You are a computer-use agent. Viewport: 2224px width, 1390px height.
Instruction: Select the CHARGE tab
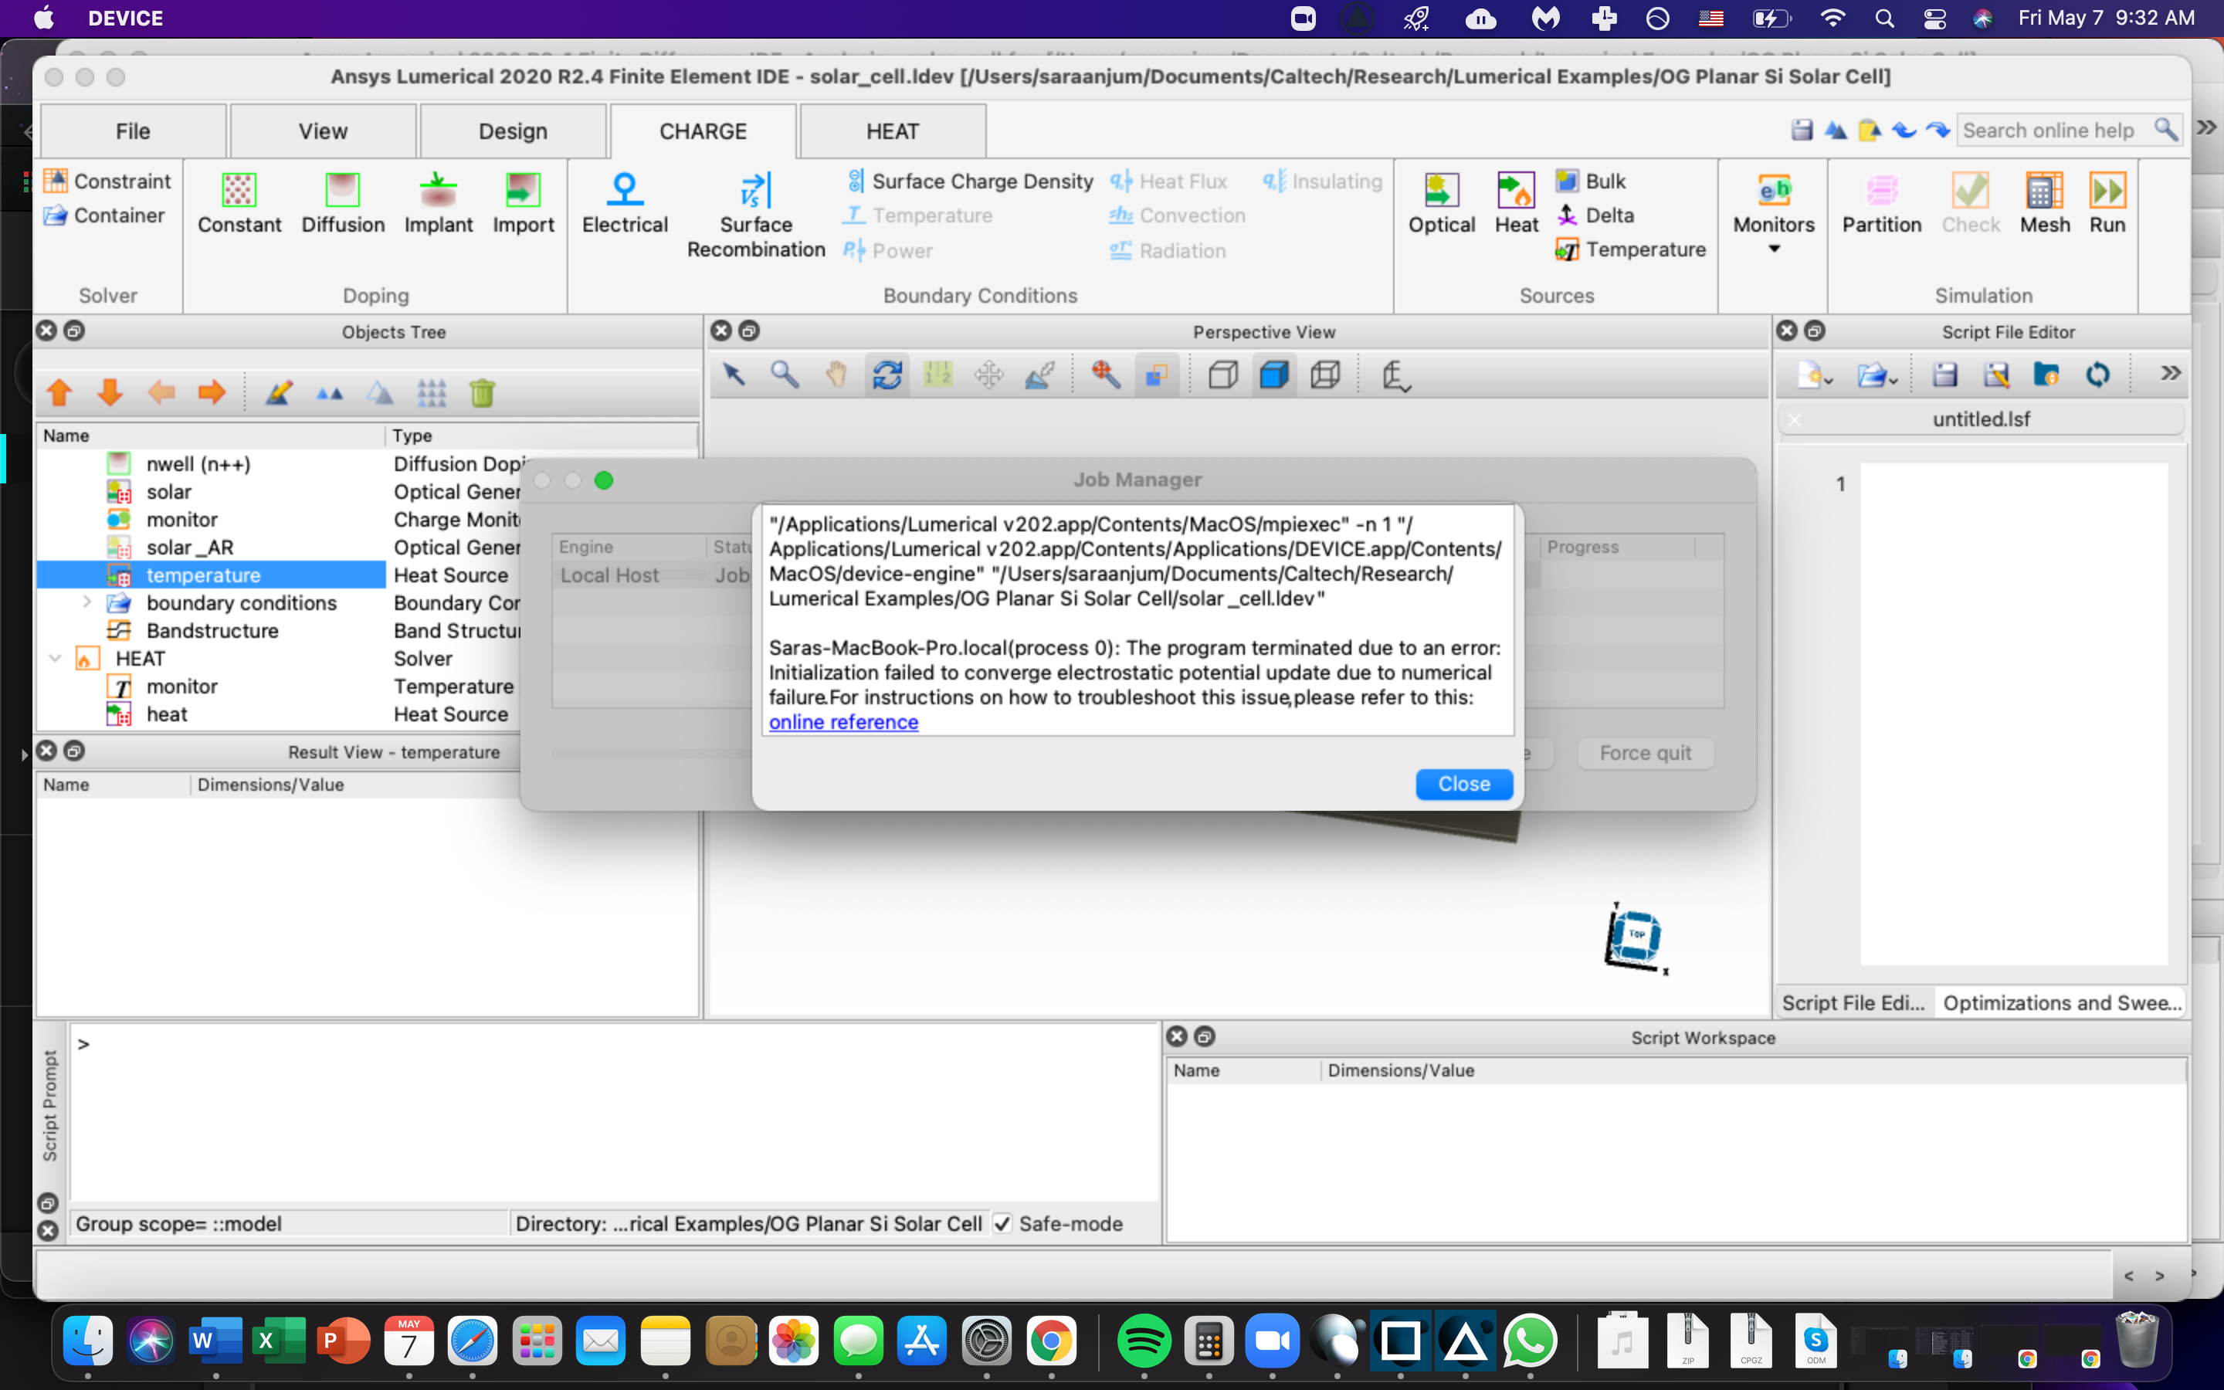[703, 131]
